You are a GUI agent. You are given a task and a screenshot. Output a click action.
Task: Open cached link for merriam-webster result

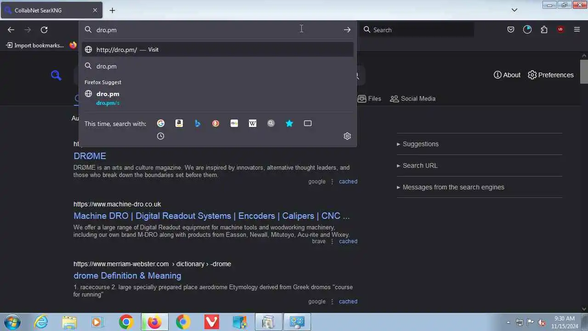point(348,302)
